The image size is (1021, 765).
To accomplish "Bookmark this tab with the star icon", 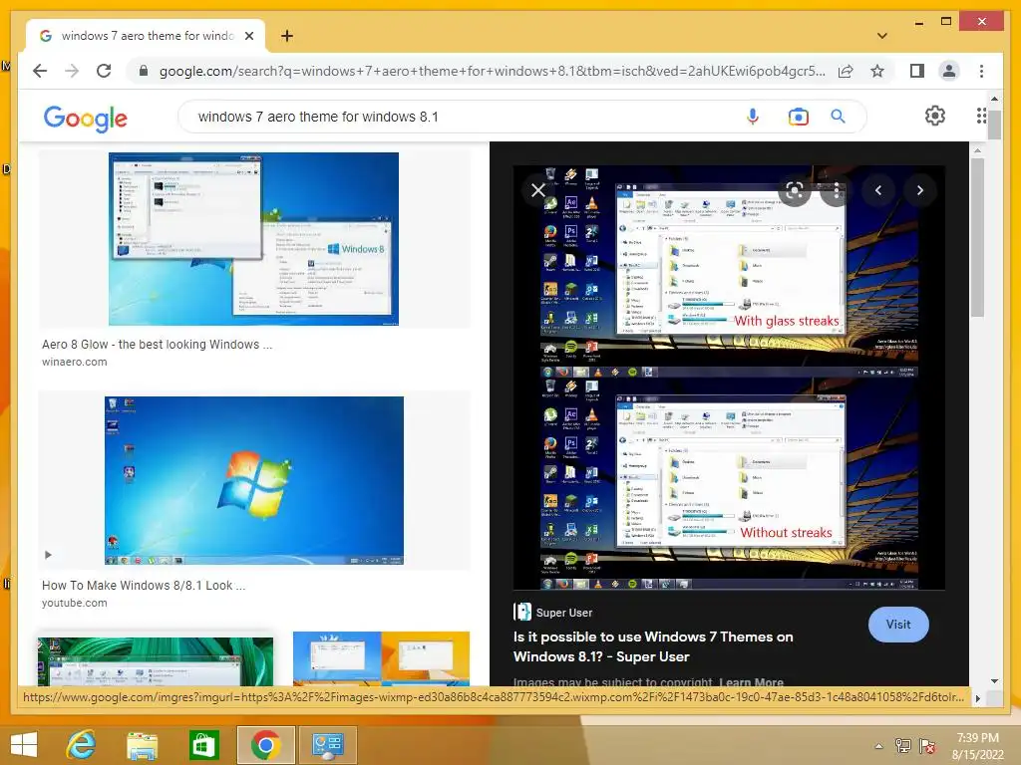I will coord(877,71).
